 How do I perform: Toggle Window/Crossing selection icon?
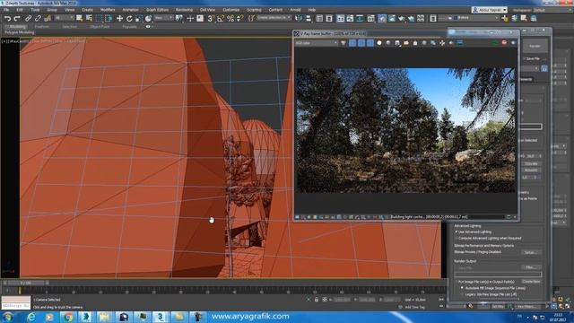pos(109,18)
